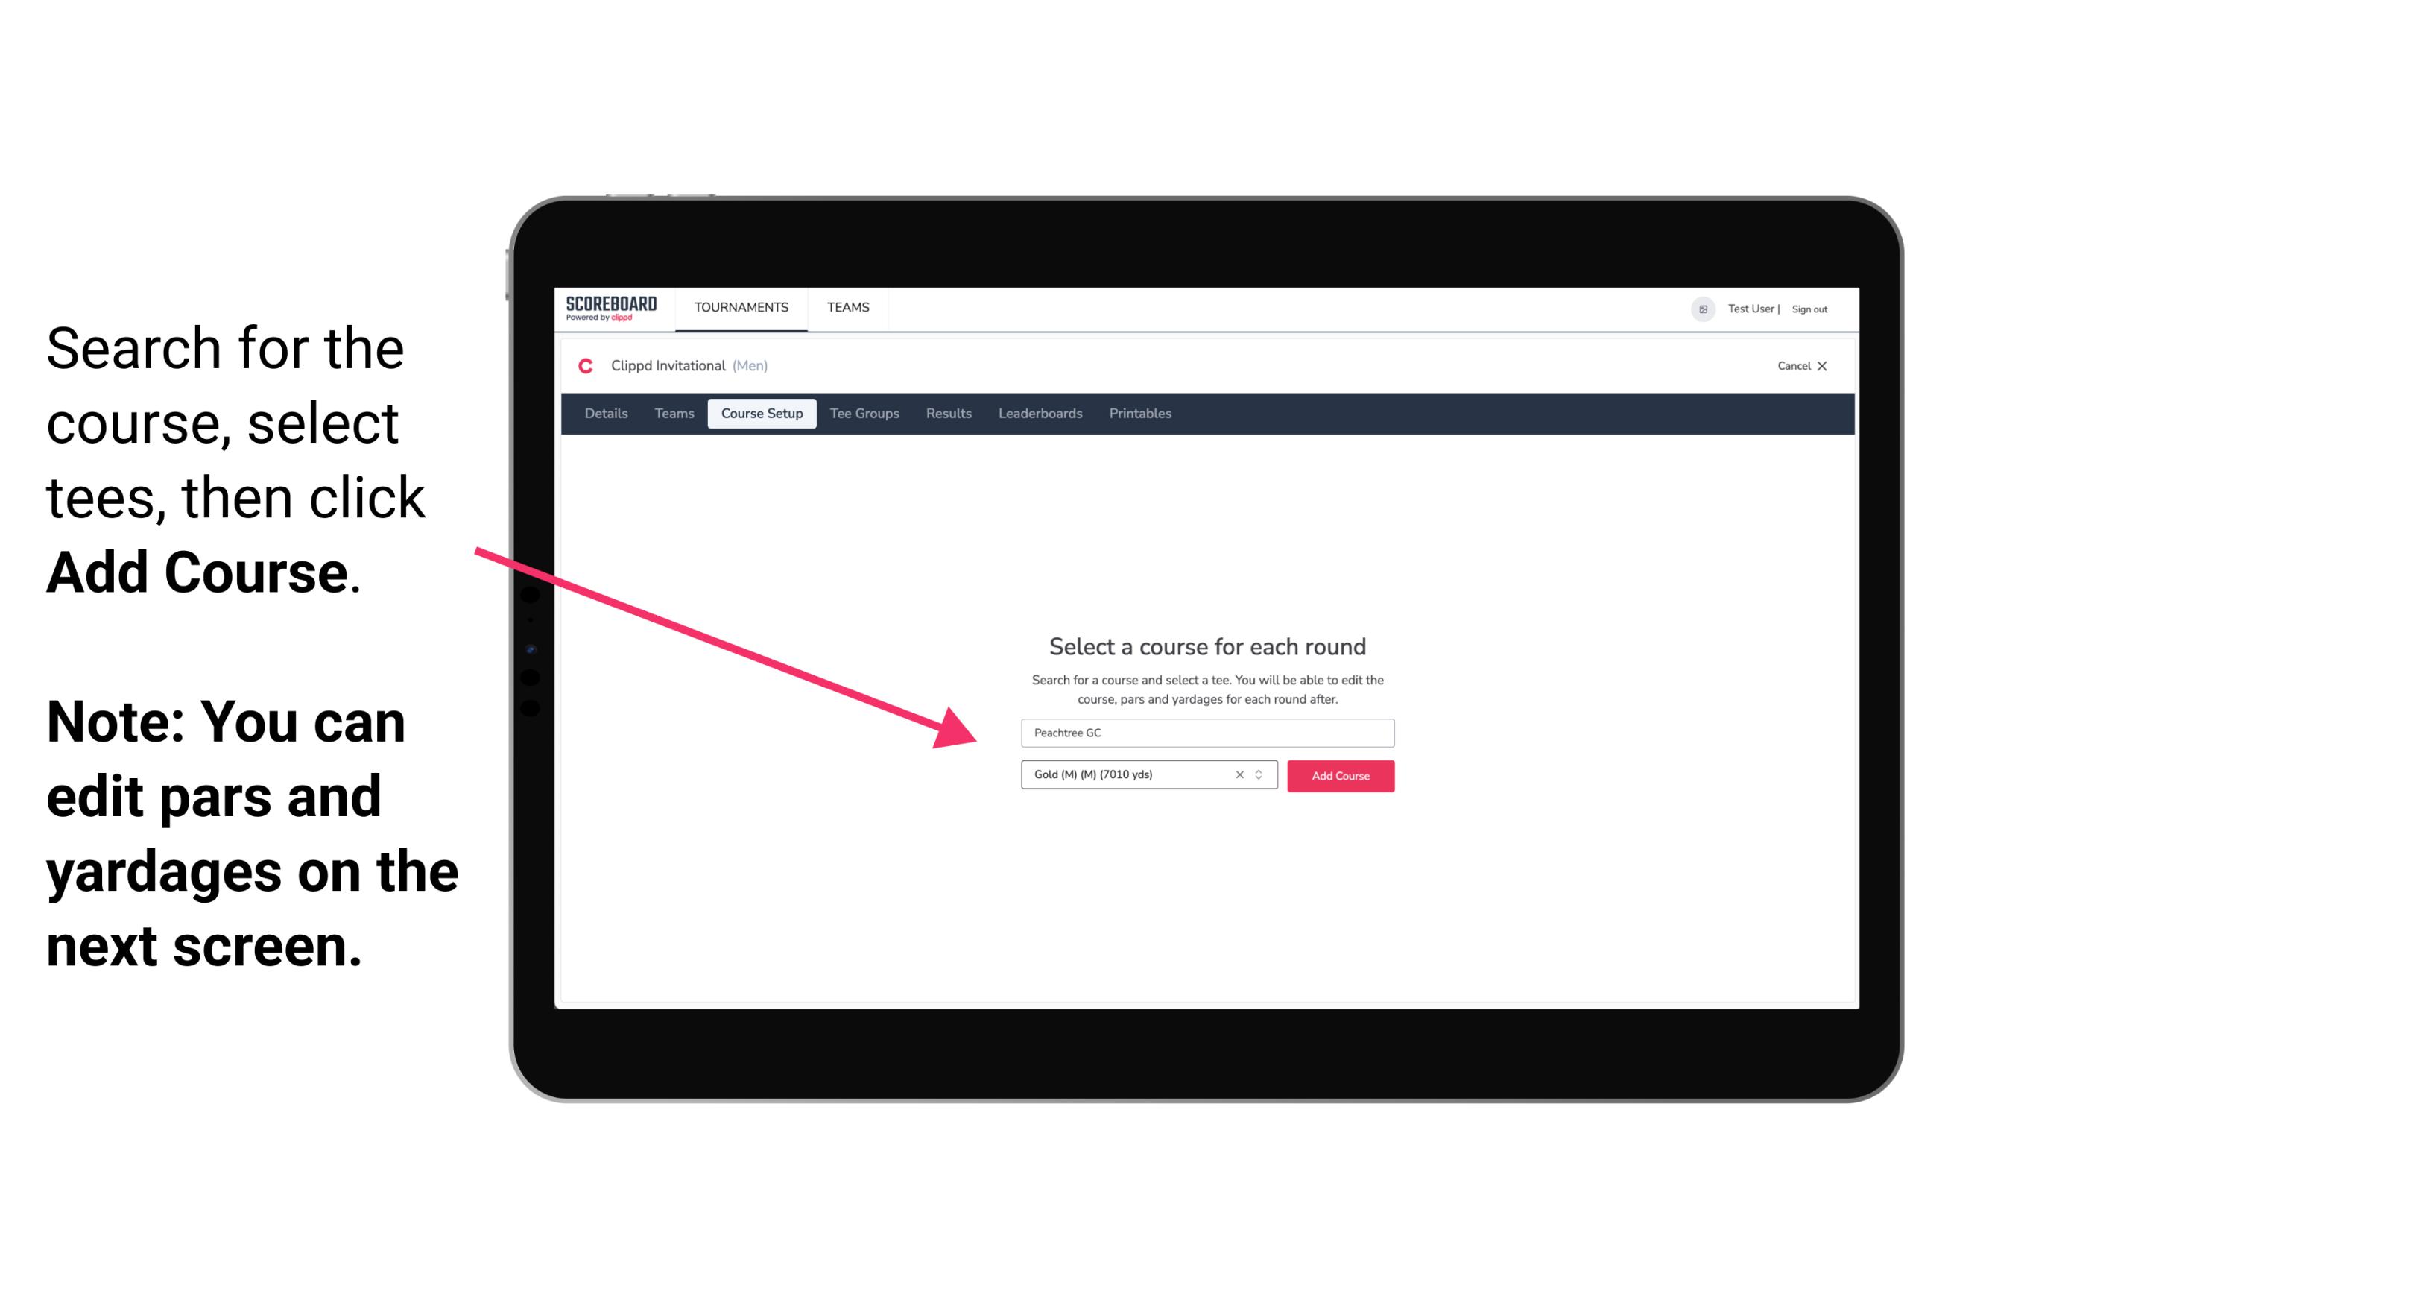The image size is (2410, 1297).
Task: Select the Leaderboards tab
Action: point(1037,414)
